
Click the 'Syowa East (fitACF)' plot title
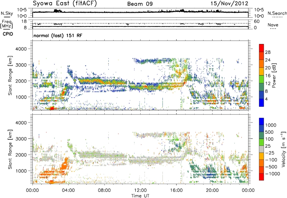[x=65, y=4]
